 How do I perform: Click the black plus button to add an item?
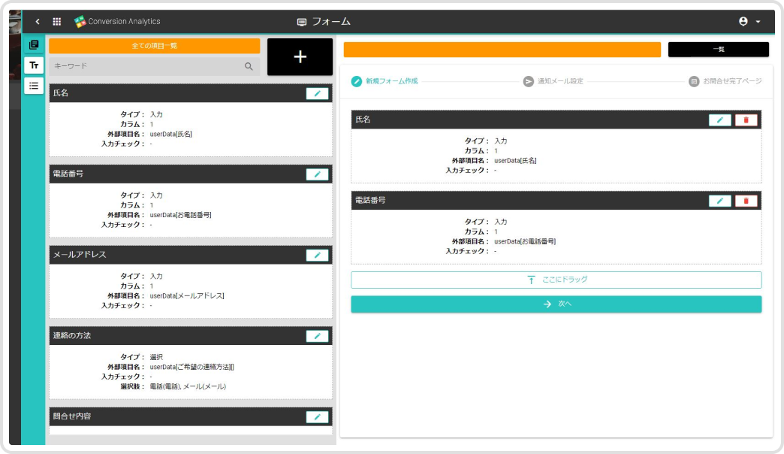tap(300, 57)
